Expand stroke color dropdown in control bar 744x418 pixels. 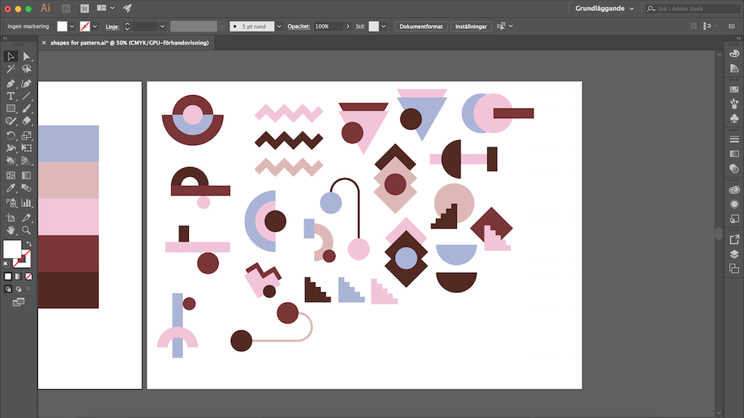tap(95, 27)
